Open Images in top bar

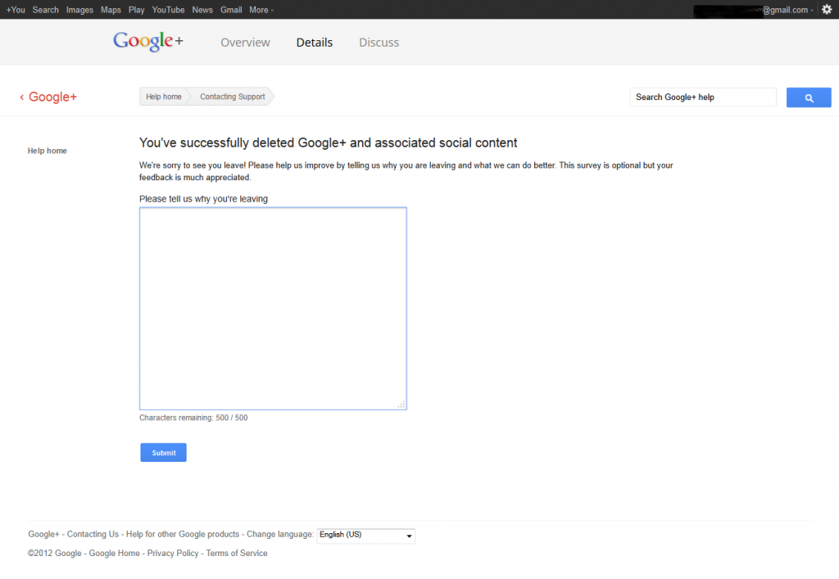coord(79,10)
